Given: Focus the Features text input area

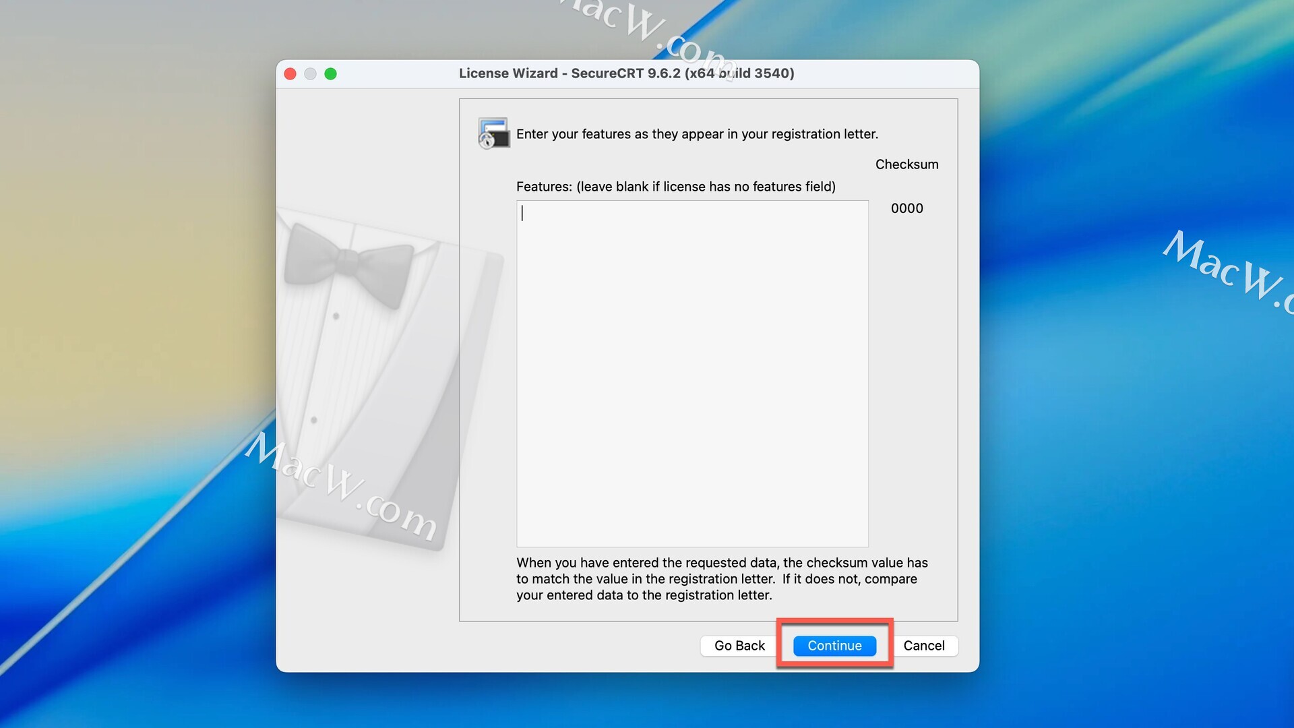Looking at the screenshot, I should [x=692, y=373].
